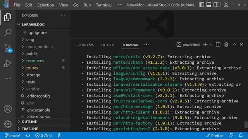Show more panel tabs ellipsis
248x139 pixels.
click(x=146, y=45)
